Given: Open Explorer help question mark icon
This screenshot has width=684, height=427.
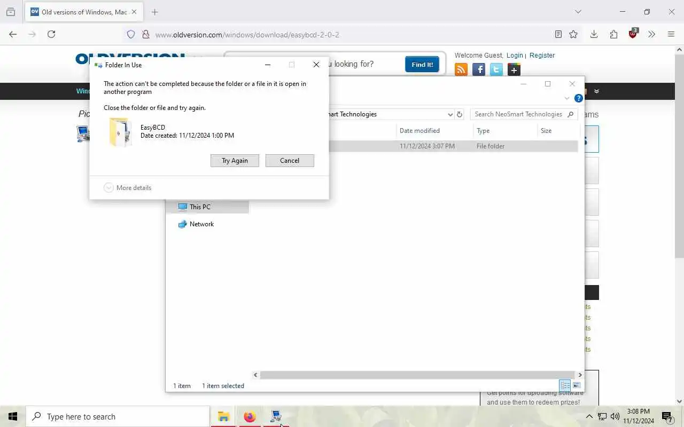Looking at the screenshot, I should [578, 98].
